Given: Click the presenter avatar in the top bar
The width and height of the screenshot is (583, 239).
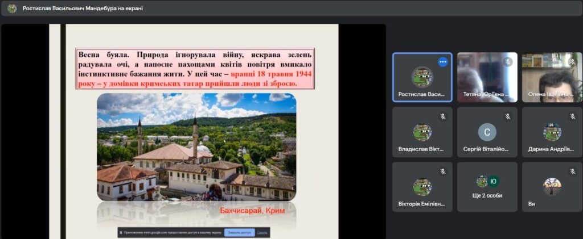Looking at the screenshot, I should (x=12, y=9).
